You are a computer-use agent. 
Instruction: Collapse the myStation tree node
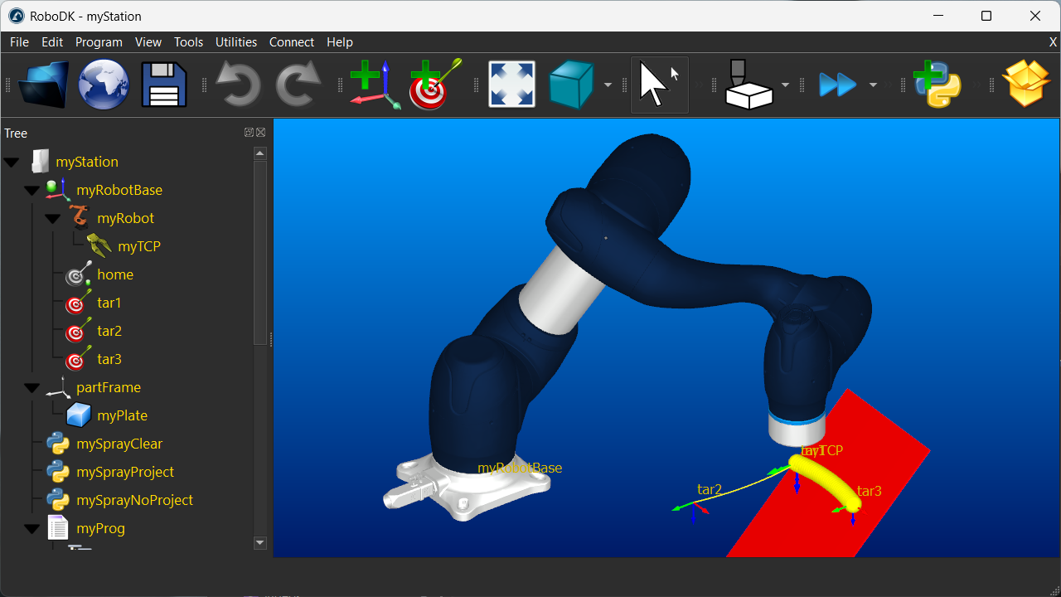(x=12, y=162)
